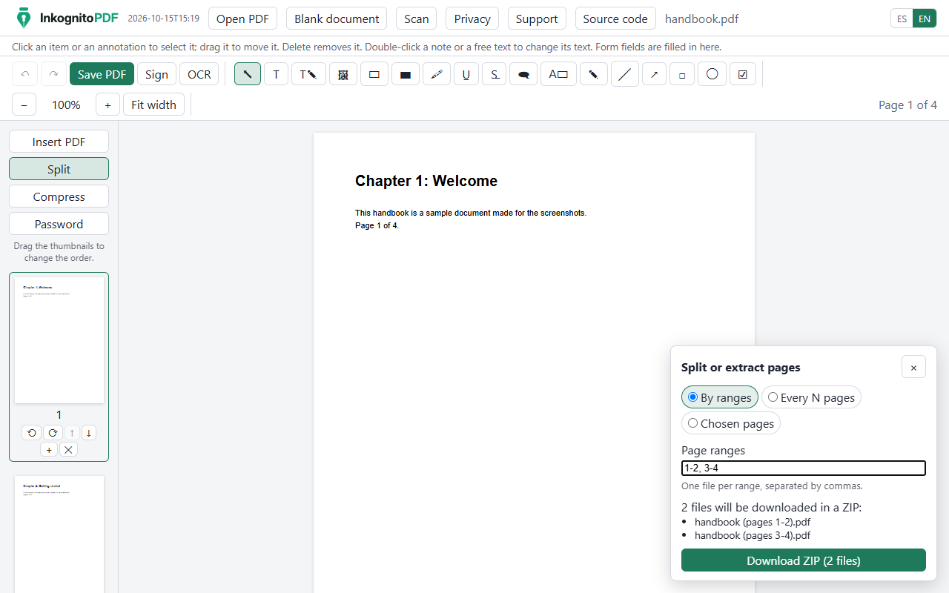Select the By ranges radio option
This screenshot has height=593, width=949.
tap(720, 397)
